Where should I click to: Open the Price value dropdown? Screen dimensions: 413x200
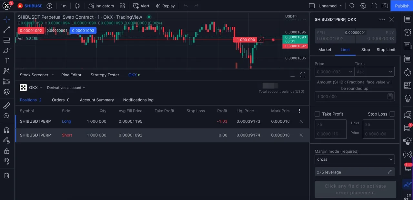point(351,72)
